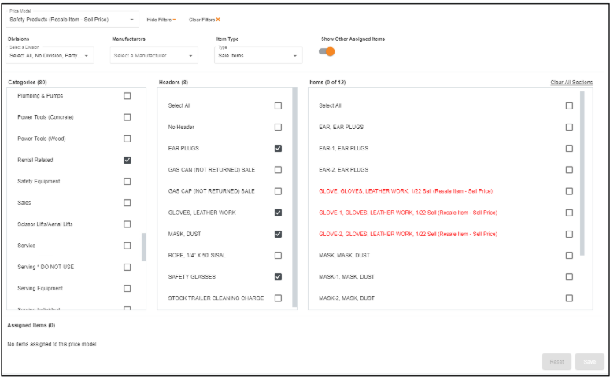
Task: Click the Save button
Action: [590, 361]
